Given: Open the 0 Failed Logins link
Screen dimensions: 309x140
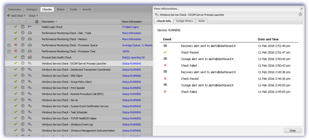Looking at the screenshot, I should (130, 27).
